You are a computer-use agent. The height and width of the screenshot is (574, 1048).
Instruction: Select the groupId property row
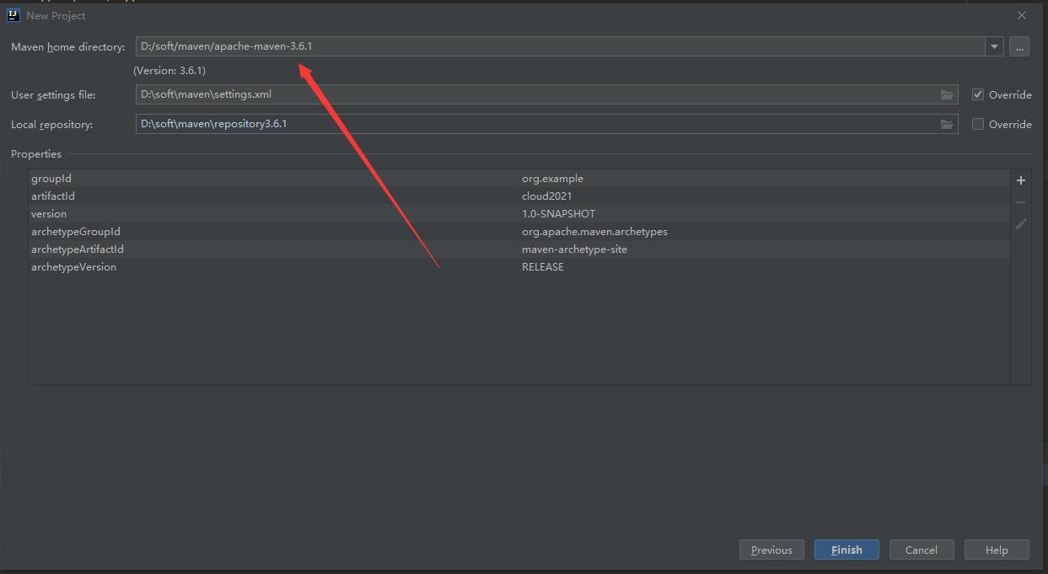[519, 179]
